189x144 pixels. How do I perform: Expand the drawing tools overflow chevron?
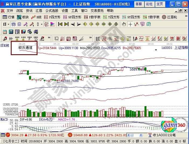point(49,38)
